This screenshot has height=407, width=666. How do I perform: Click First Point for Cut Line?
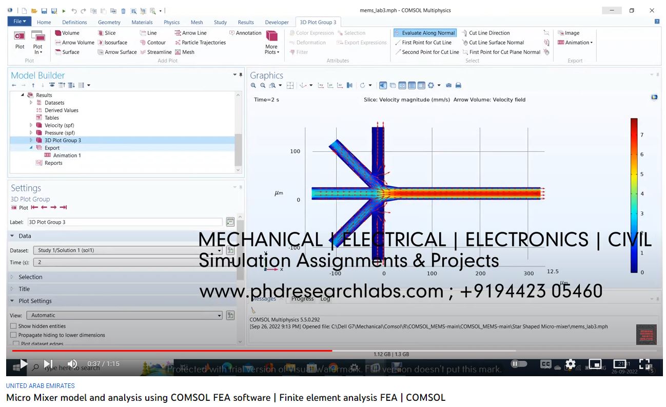423,43
